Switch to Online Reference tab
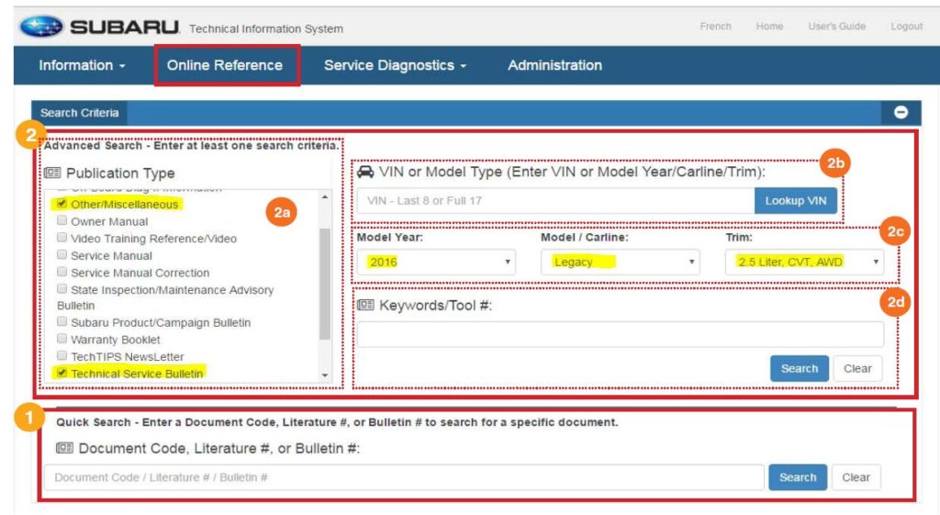This screenshot has width=940, height=515. (x=225, y=65)
